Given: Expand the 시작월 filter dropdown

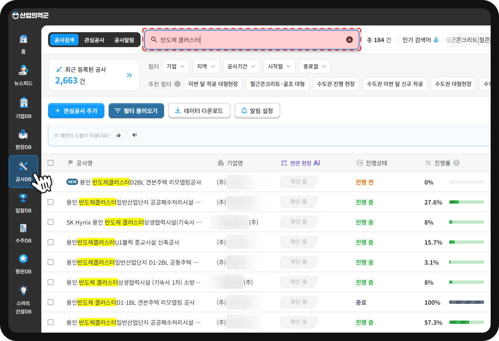Looking at the screenshot, I should pyautogui.click(x=279, y=66).
